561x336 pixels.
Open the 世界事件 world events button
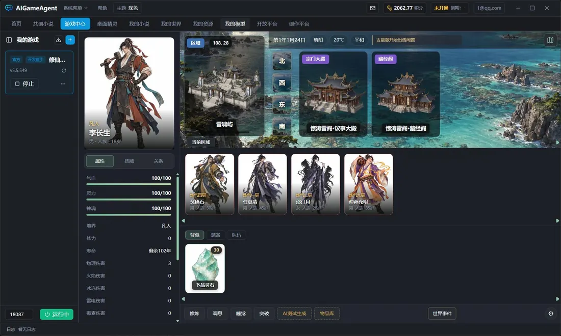(442, 314)
